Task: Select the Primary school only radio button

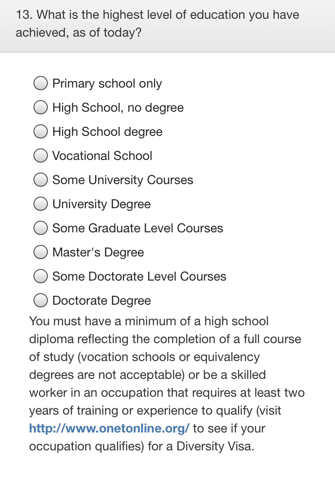Action: click(x=41, y=84)
